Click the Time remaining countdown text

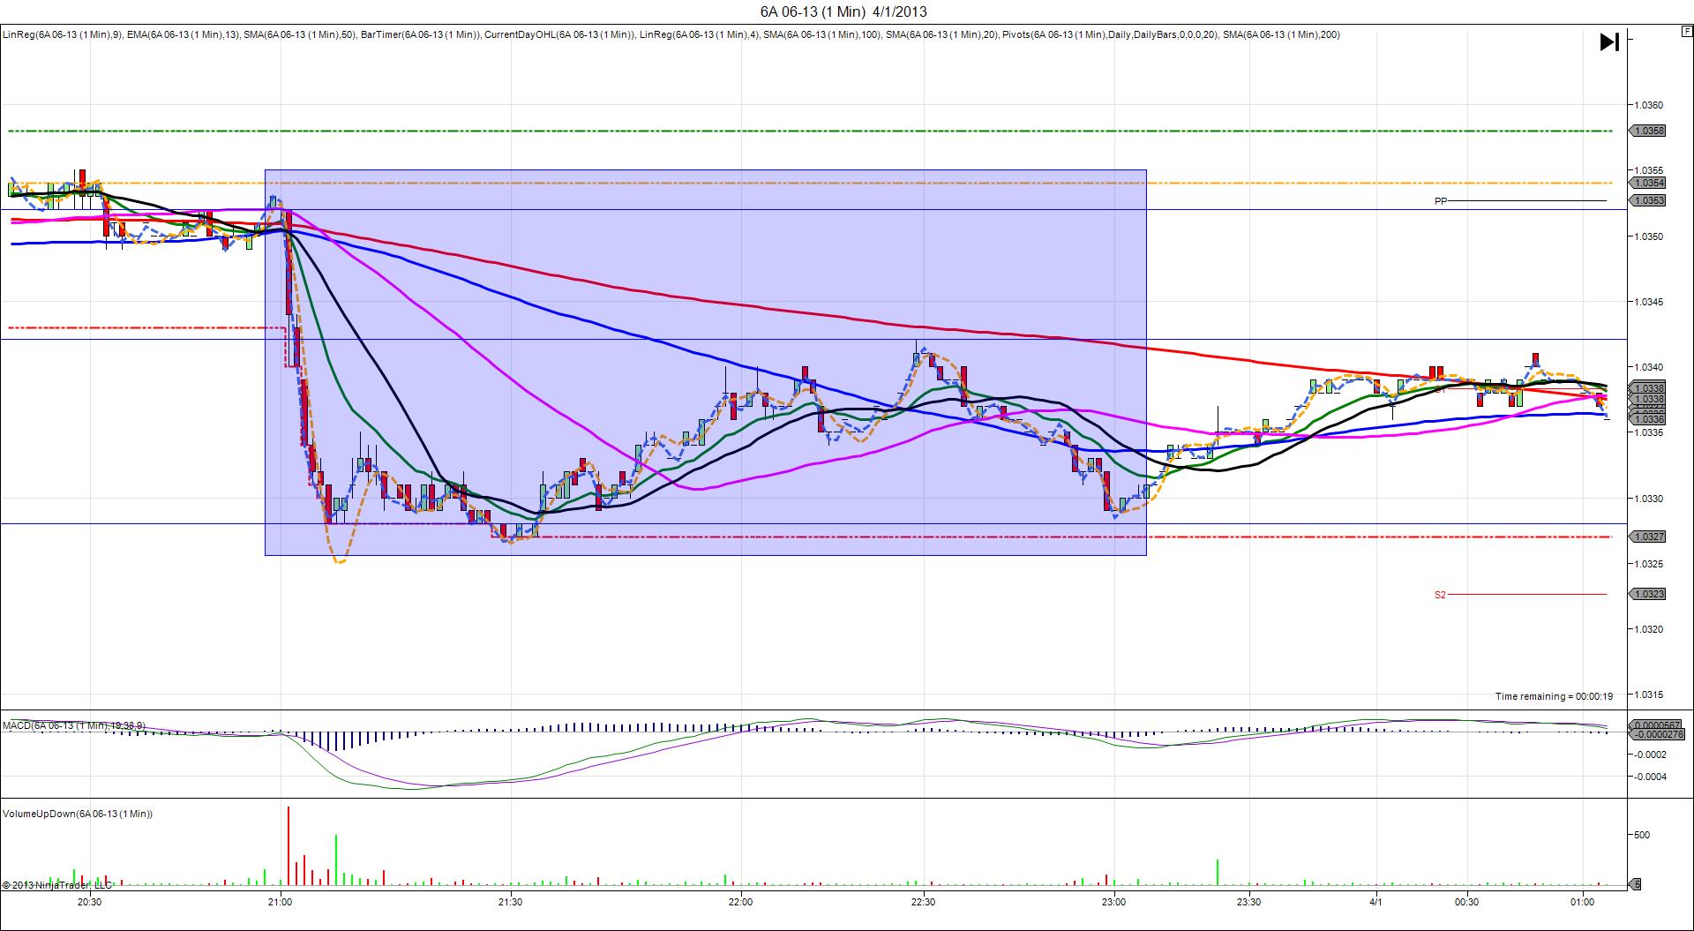[1553, 696]
